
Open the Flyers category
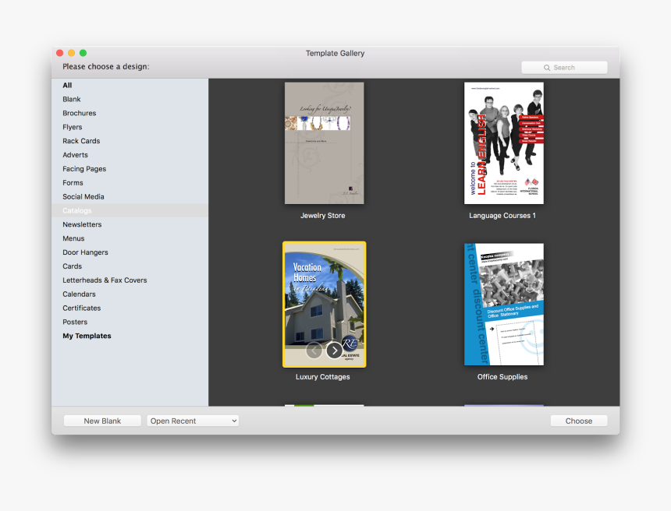(x=73, y=127)
